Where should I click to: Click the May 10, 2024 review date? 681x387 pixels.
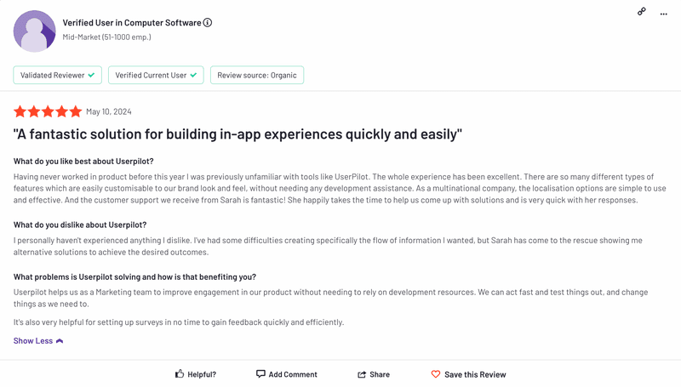[x=109, y=112]
